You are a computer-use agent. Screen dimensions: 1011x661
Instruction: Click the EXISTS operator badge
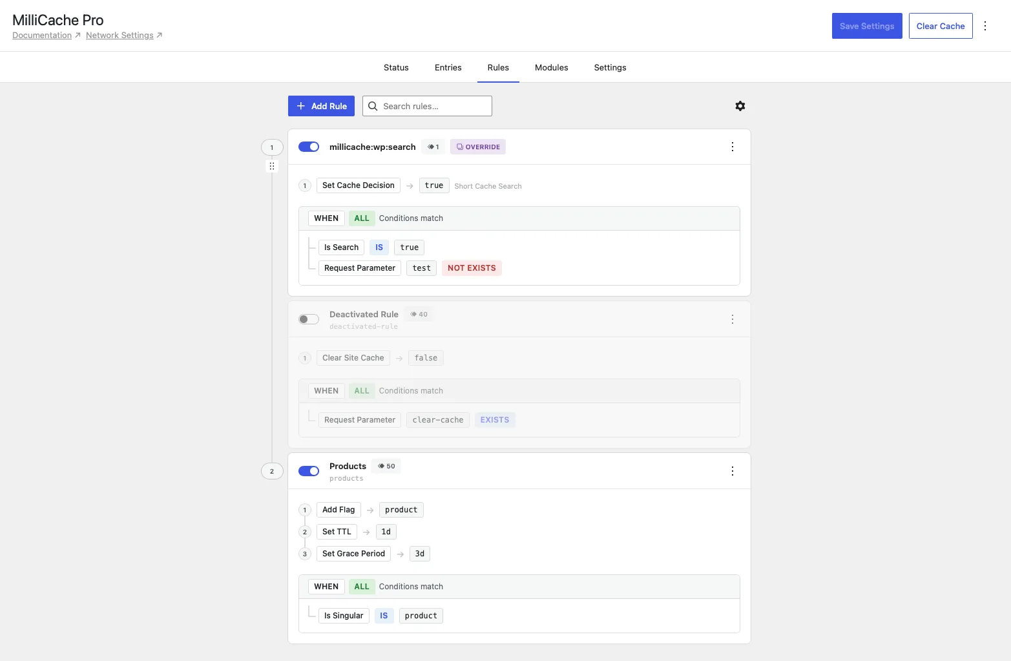495,420
